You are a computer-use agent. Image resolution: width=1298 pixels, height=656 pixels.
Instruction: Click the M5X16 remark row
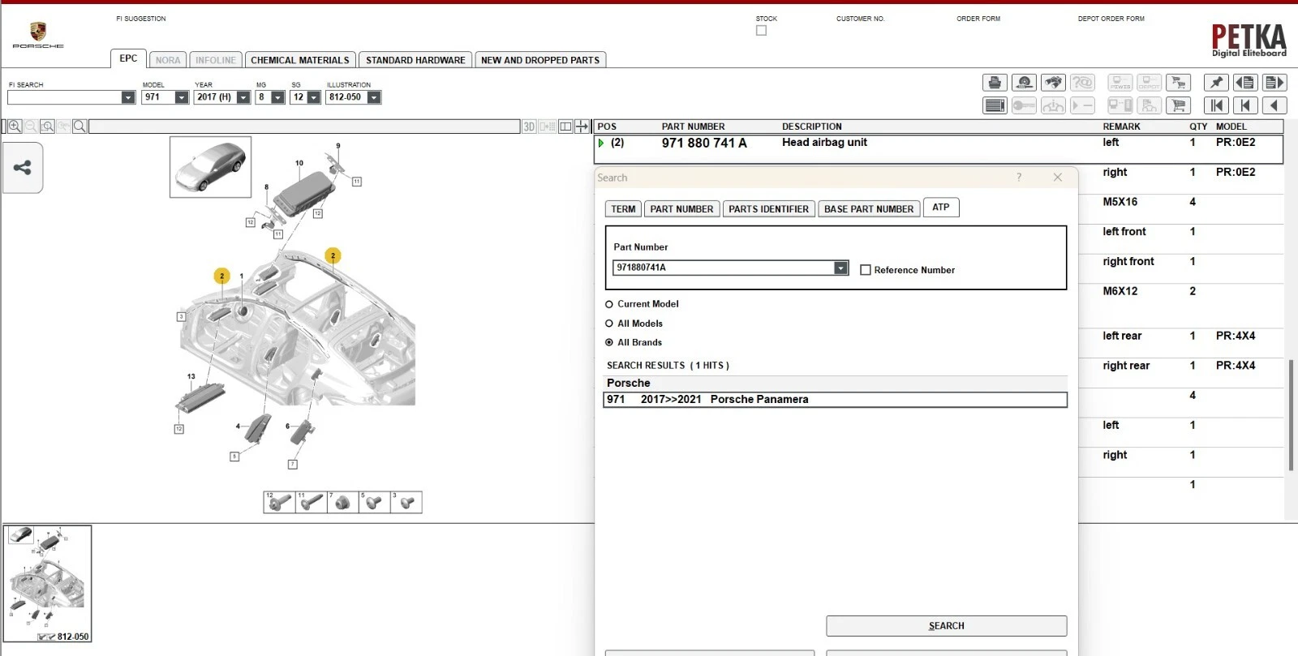1180,208
